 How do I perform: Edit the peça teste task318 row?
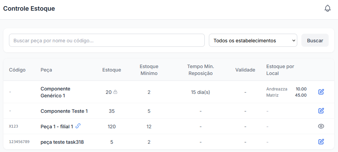(321, 142)
